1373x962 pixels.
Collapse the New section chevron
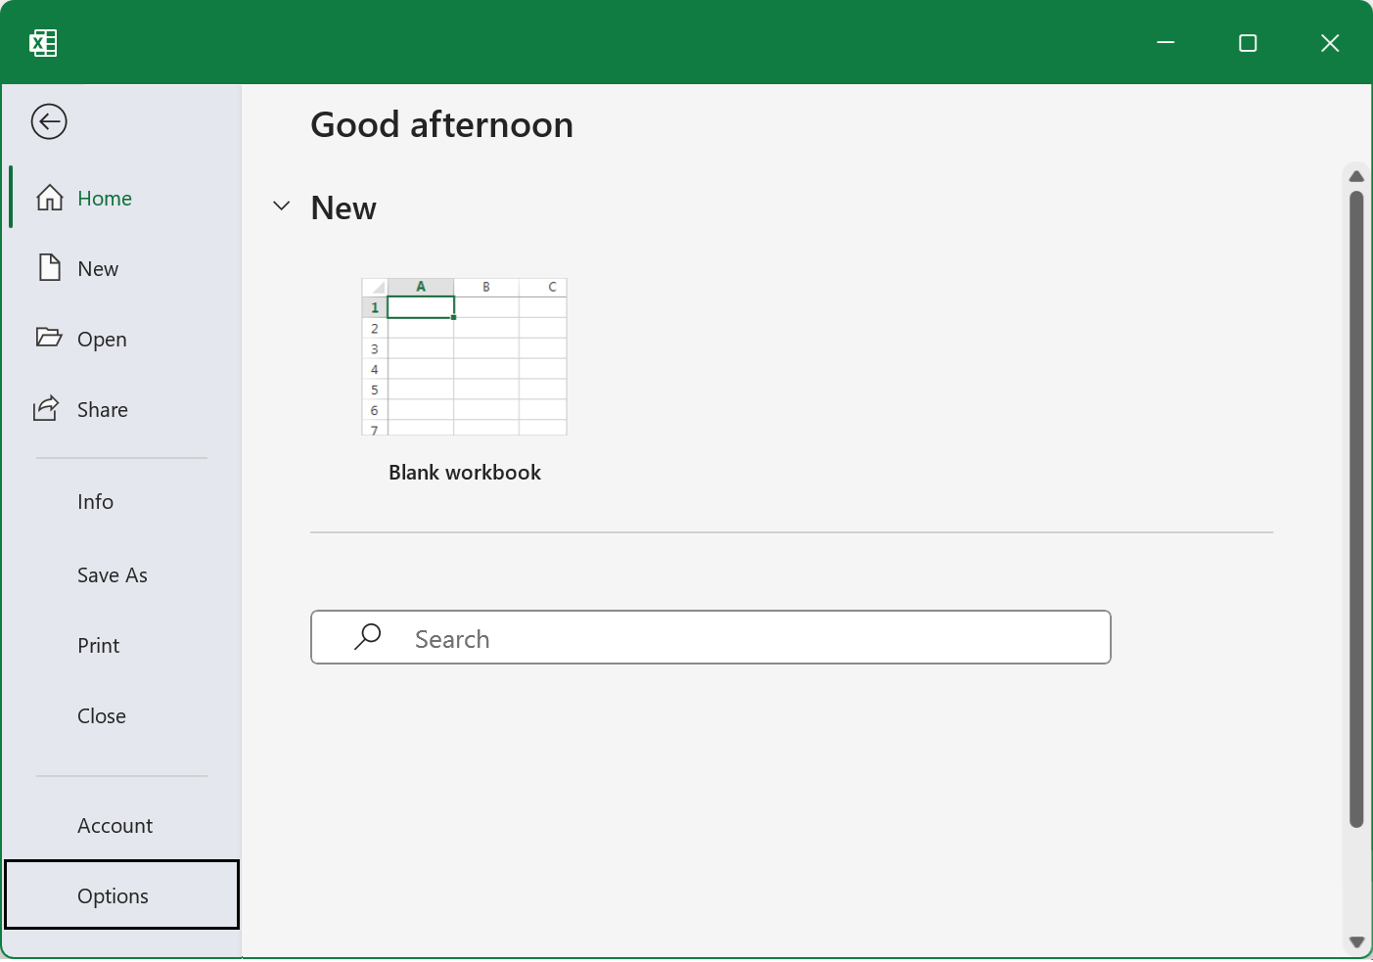[282, 206]
